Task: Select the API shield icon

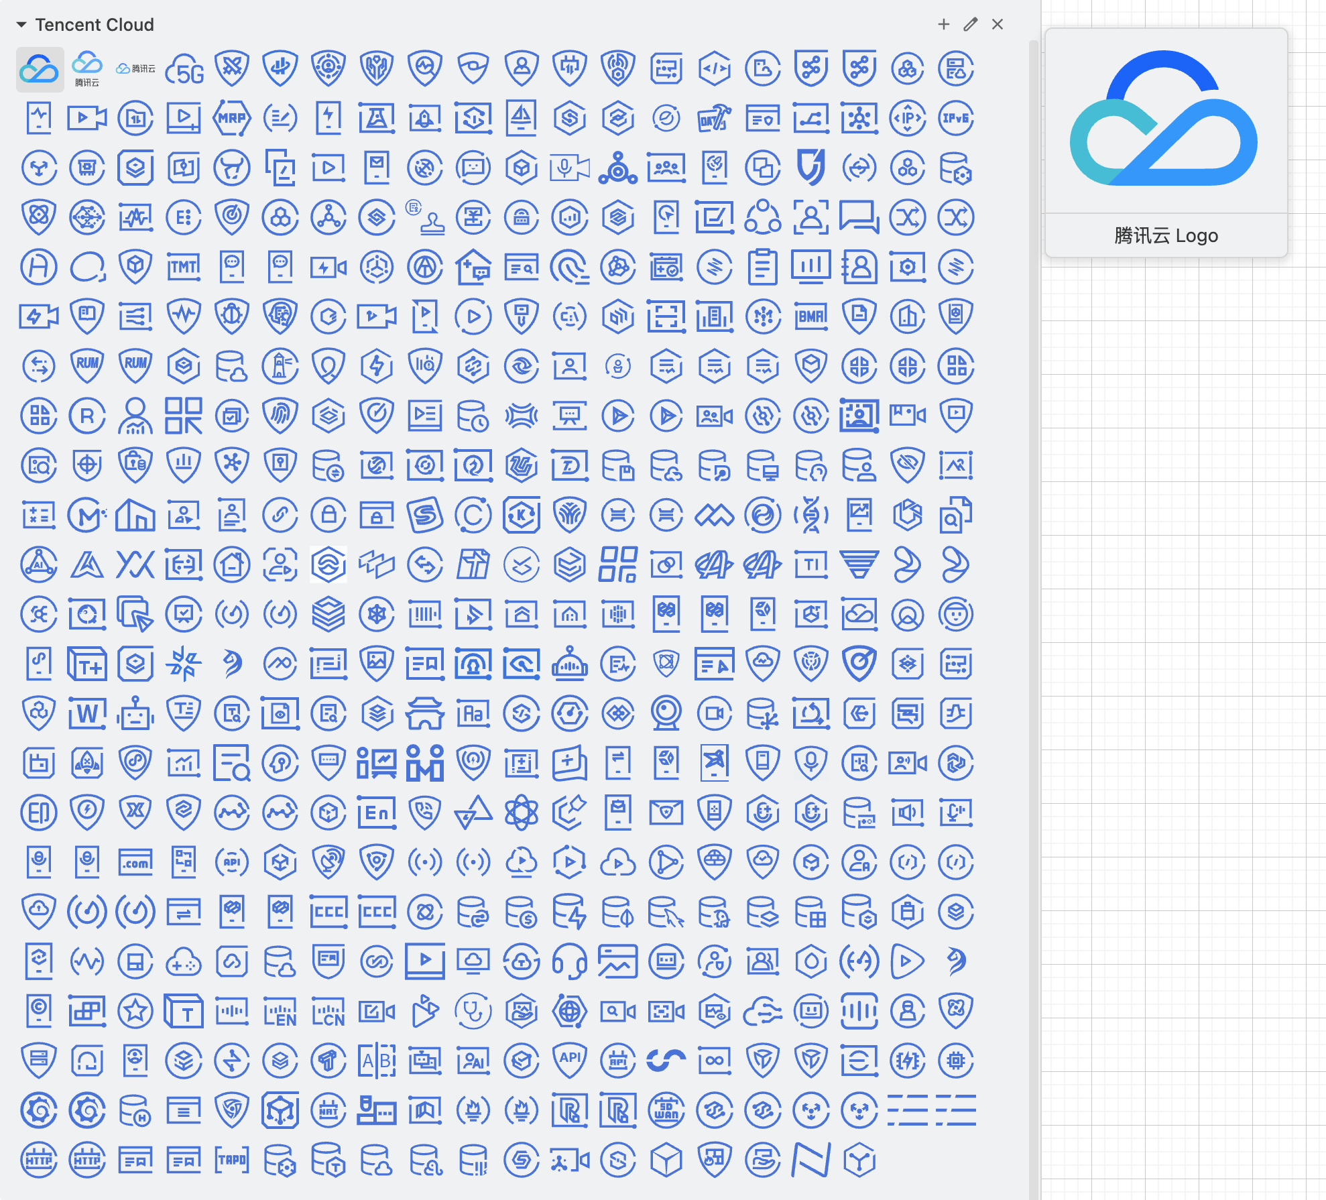Action: pyautogui.click(x=570, y=1061)
